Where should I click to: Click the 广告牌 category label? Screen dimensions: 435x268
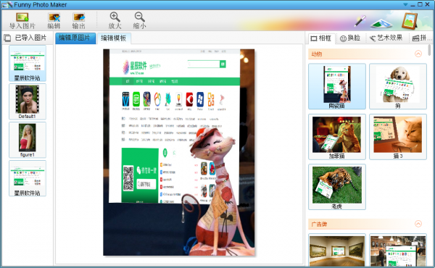tap(319, 225)
